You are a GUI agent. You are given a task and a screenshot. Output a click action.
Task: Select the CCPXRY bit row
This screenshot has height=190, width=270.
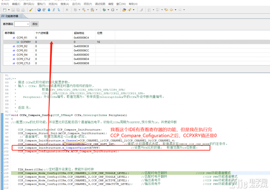[137, 42]
